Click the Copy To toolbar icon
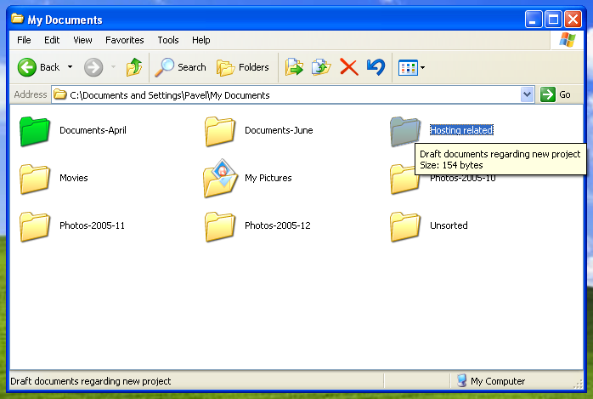This screenshot has width=593, height=399. pos(321,67)
